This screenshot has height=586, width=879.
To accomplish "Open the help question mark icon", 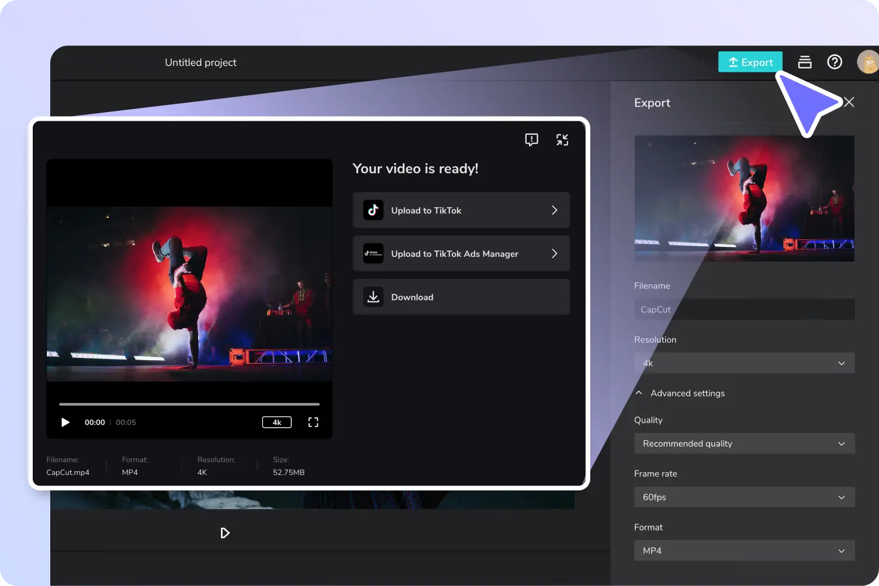I will click(x=835, y=62).
